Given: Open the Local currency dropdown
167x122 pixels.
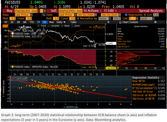Looking at the screenshot, I should click(x=154, y=19).
